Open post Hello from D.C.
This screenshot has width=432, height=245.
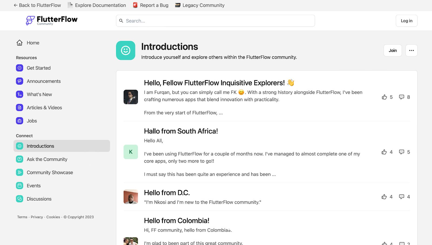point(167,193)
